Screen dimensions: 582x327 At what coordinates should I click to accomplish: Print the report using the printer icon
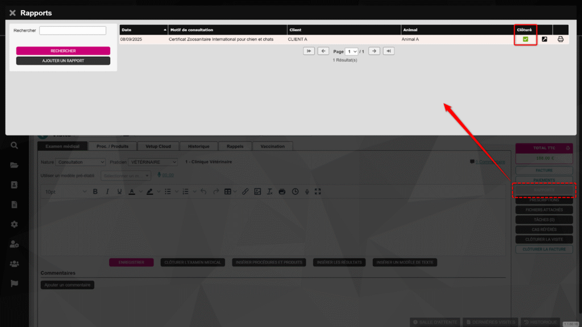point(560,39)
